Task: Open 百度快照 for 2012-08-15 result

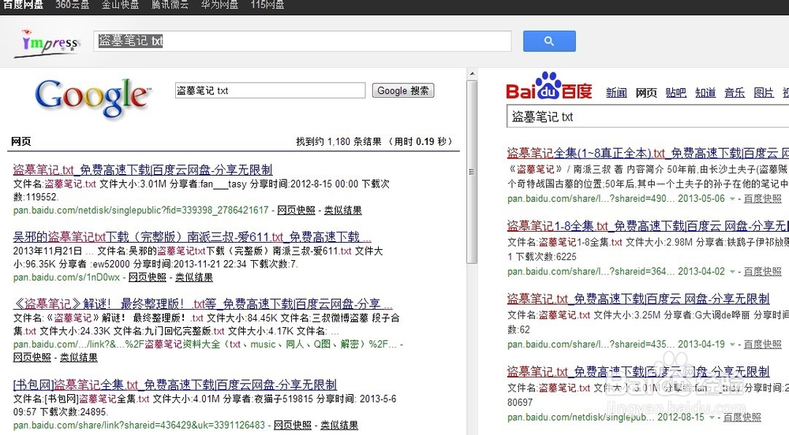Action: pyautogui.click(x=742, y=417)
